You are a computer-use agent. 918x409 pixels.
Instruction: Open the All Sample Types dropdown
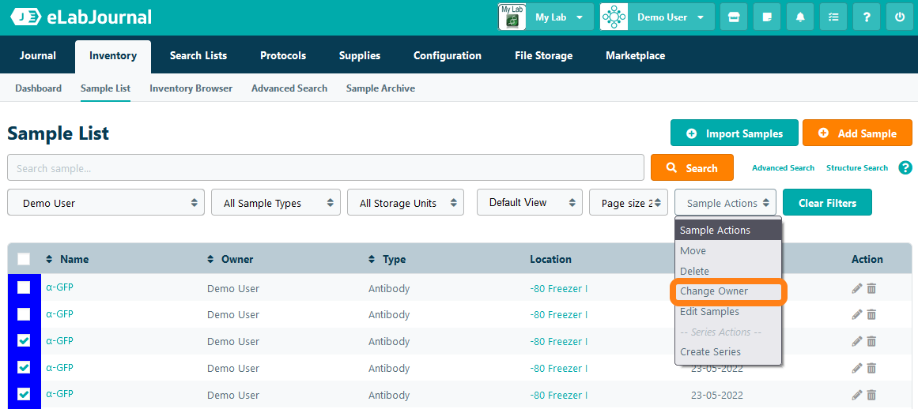(276, 203)
